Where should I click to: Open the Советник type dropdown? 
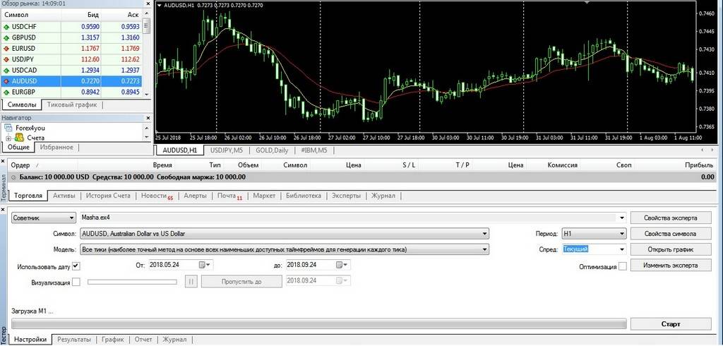point(72,218)
